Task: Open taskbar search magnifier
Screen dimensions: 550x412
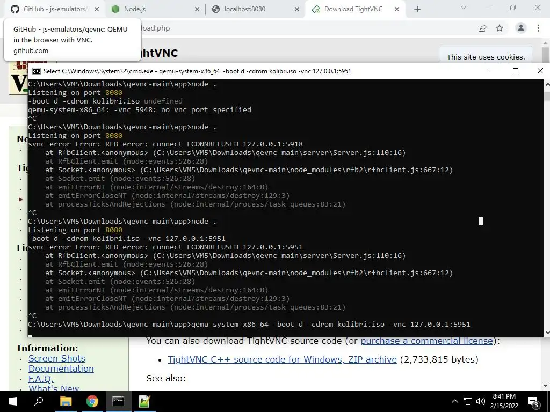Action: [39, 401]
